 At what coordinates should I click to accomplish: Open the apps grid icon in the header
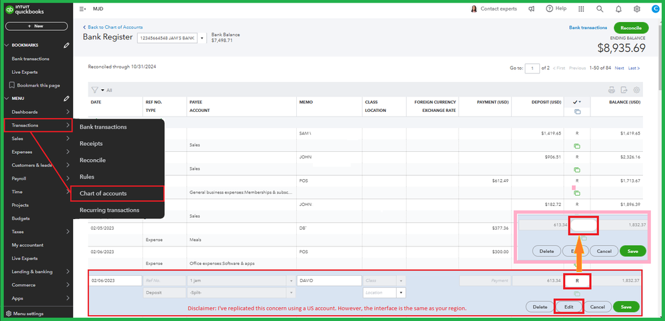point(581,9)
